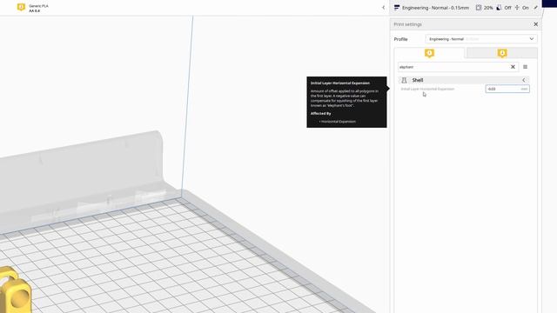The width and height of the screenshot is (557, 313).
Task: Click the On adhesion value in header
Action: tap(526, 8)
